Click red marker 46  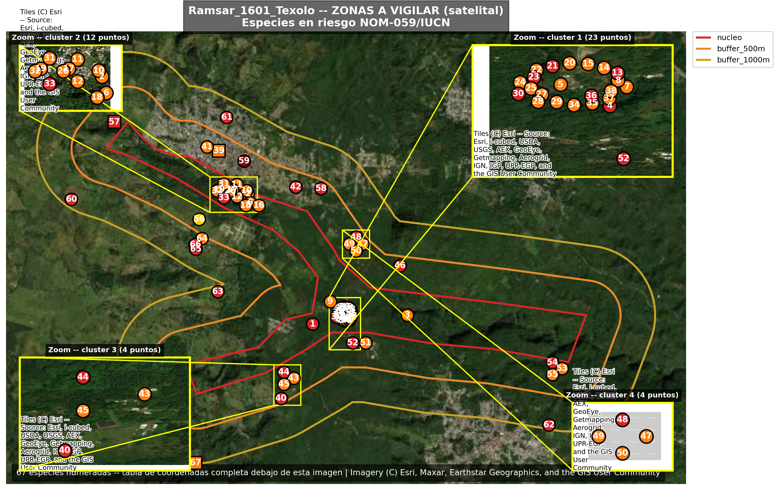[400, 266]
